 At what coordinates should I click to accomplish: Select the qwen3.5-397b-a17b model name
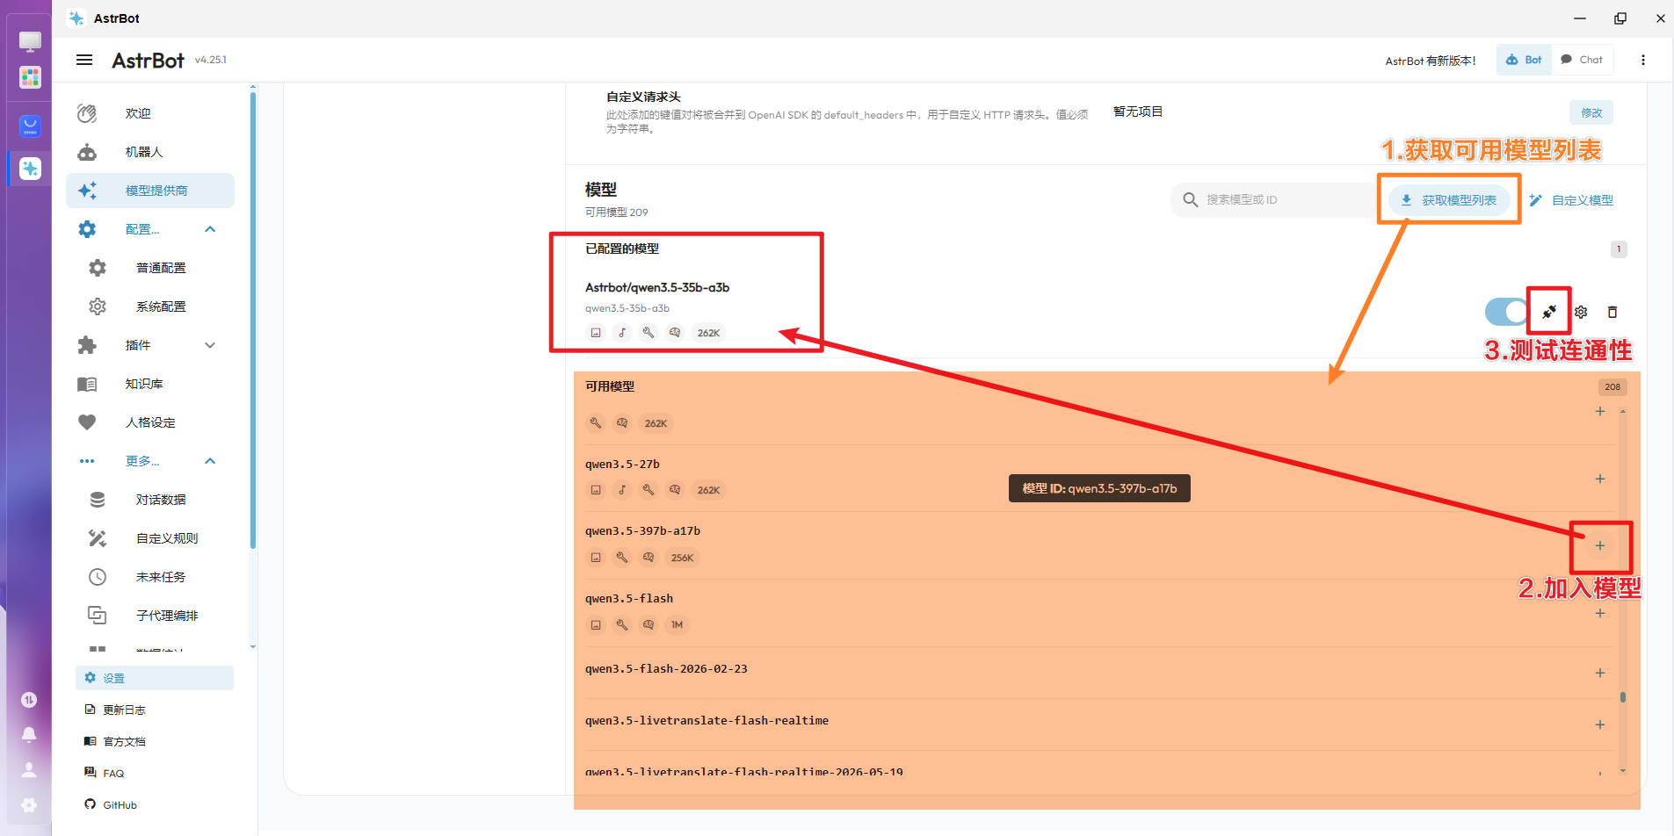pos(642,530)
